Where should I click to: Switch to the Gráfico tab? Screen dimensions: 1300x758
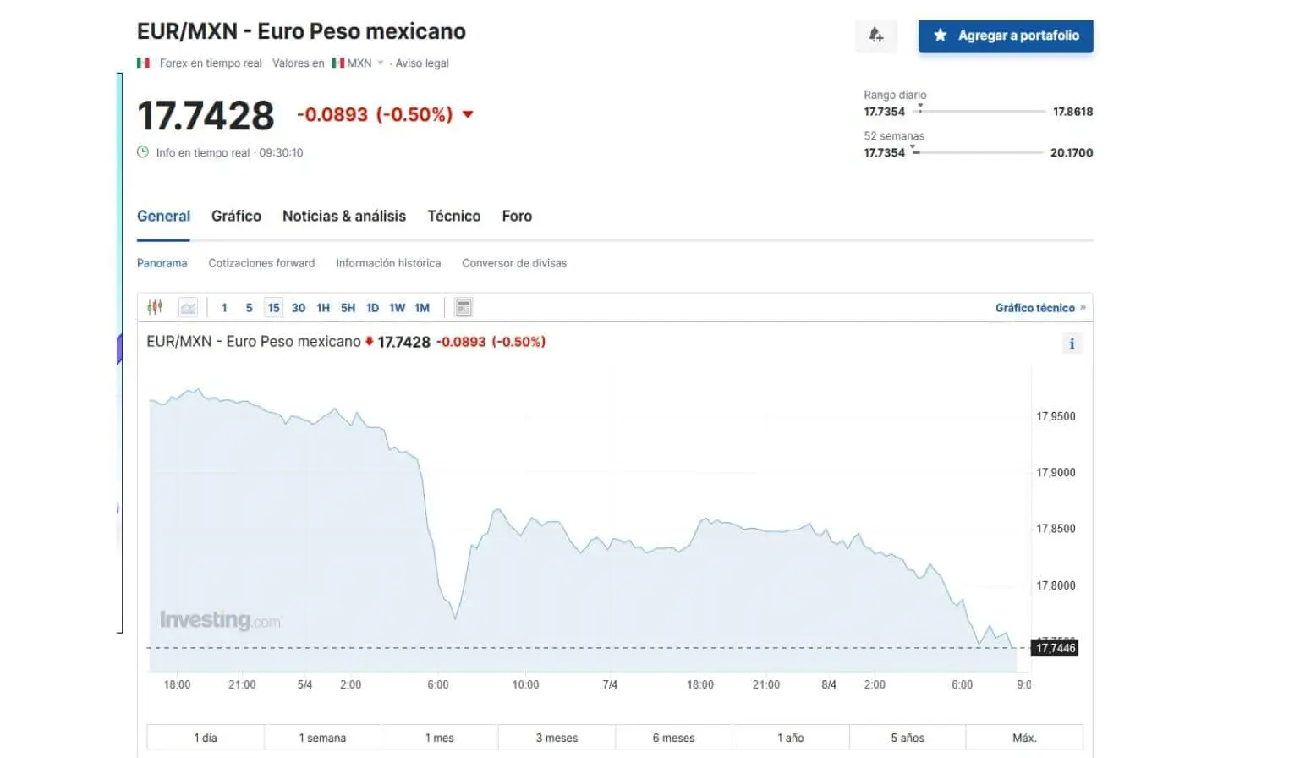click(236, 216)
